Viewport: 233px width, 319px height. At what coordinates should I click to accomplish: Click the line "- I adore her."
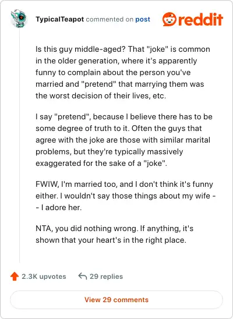(x=59, y=207)
